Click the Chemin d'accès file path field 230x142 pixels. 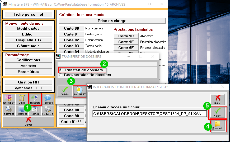click(x=149, y=114)
